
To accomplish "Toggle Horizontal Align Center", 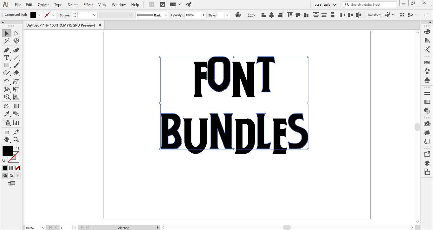I will pyautogui.click(x=271, y=15).
